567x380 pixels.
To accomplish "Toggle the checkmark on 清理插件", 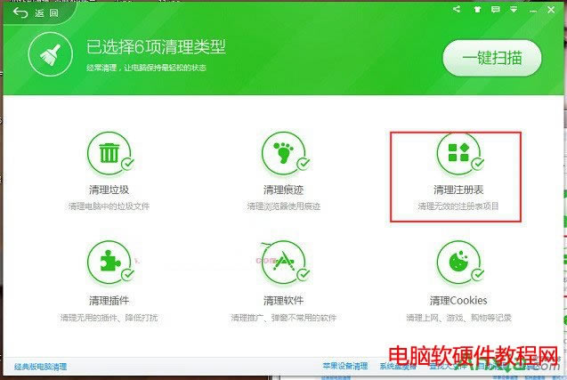I will 127,274.
